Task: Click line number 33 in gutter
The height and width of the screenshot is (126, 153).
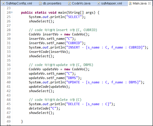Action: [9, 52]
